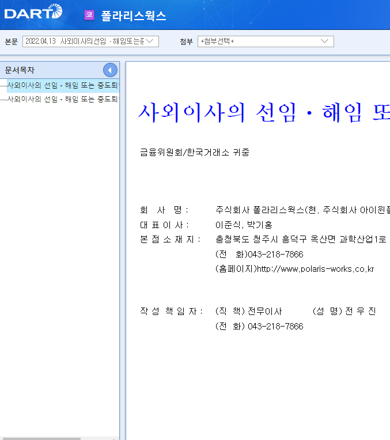Click the address 충청북도 청주시 흥덕구 text
Image resolution: width=390 pixels, height=440 pixels.
(301, 240)
